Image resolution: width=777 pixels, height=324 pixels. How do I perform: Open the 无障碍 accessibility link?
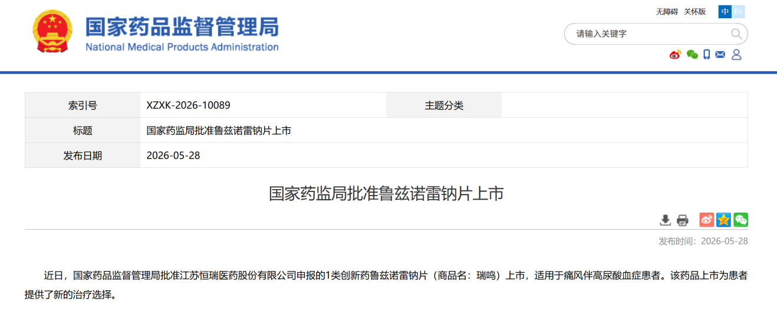pos(667,12)
